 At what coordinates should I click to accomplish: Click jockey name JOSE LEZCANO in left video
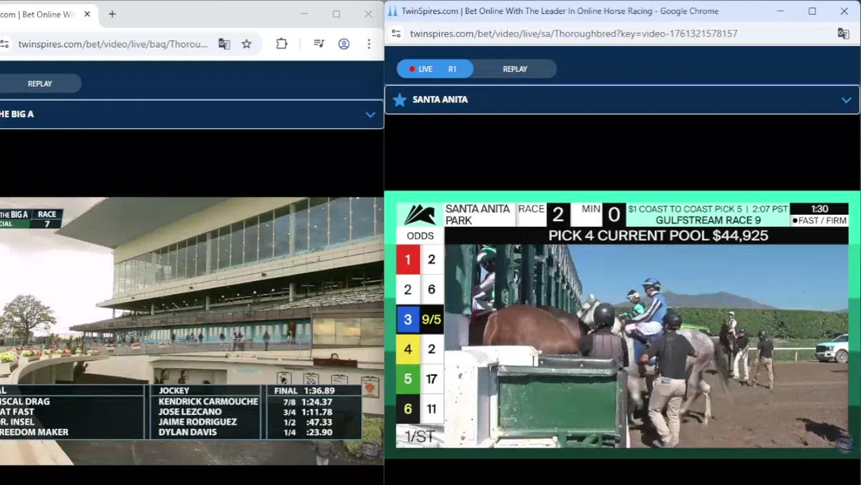tap(190, 412)
